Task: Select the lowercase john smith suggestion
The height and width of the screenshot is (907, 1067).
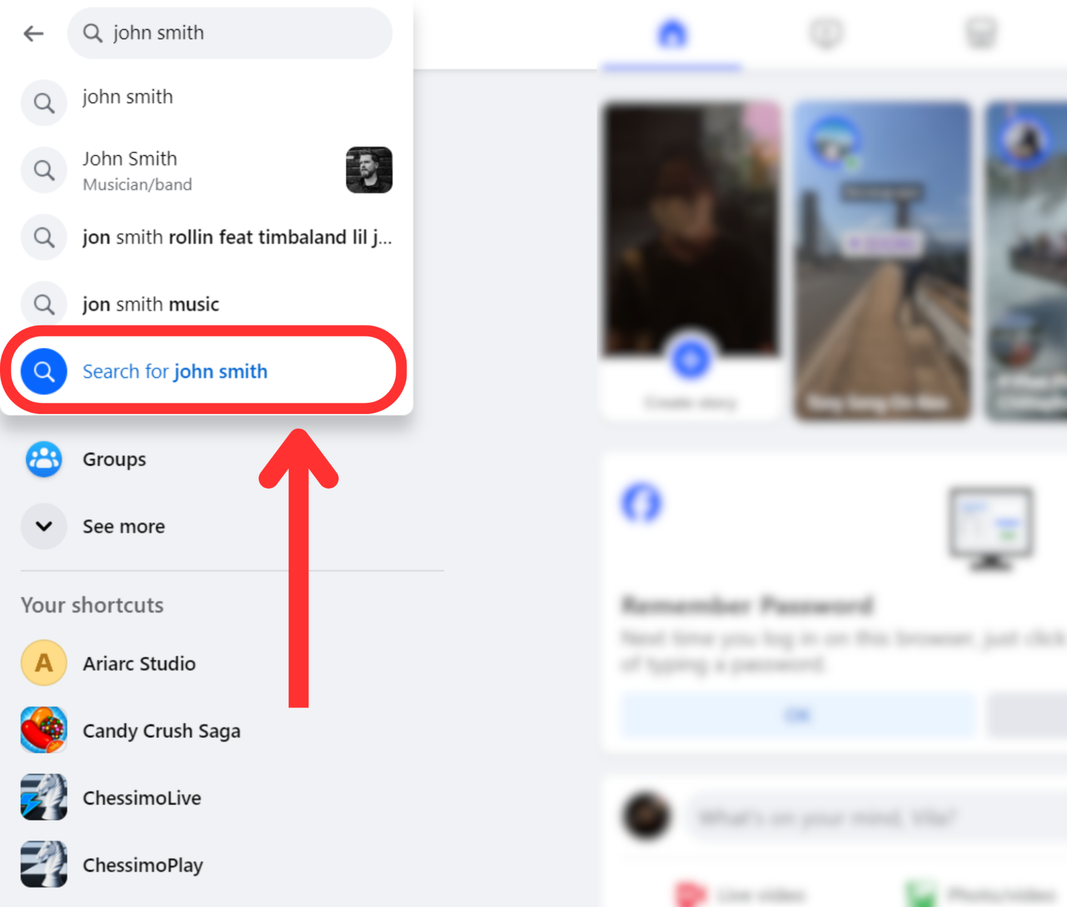Action: click(206, 102)
